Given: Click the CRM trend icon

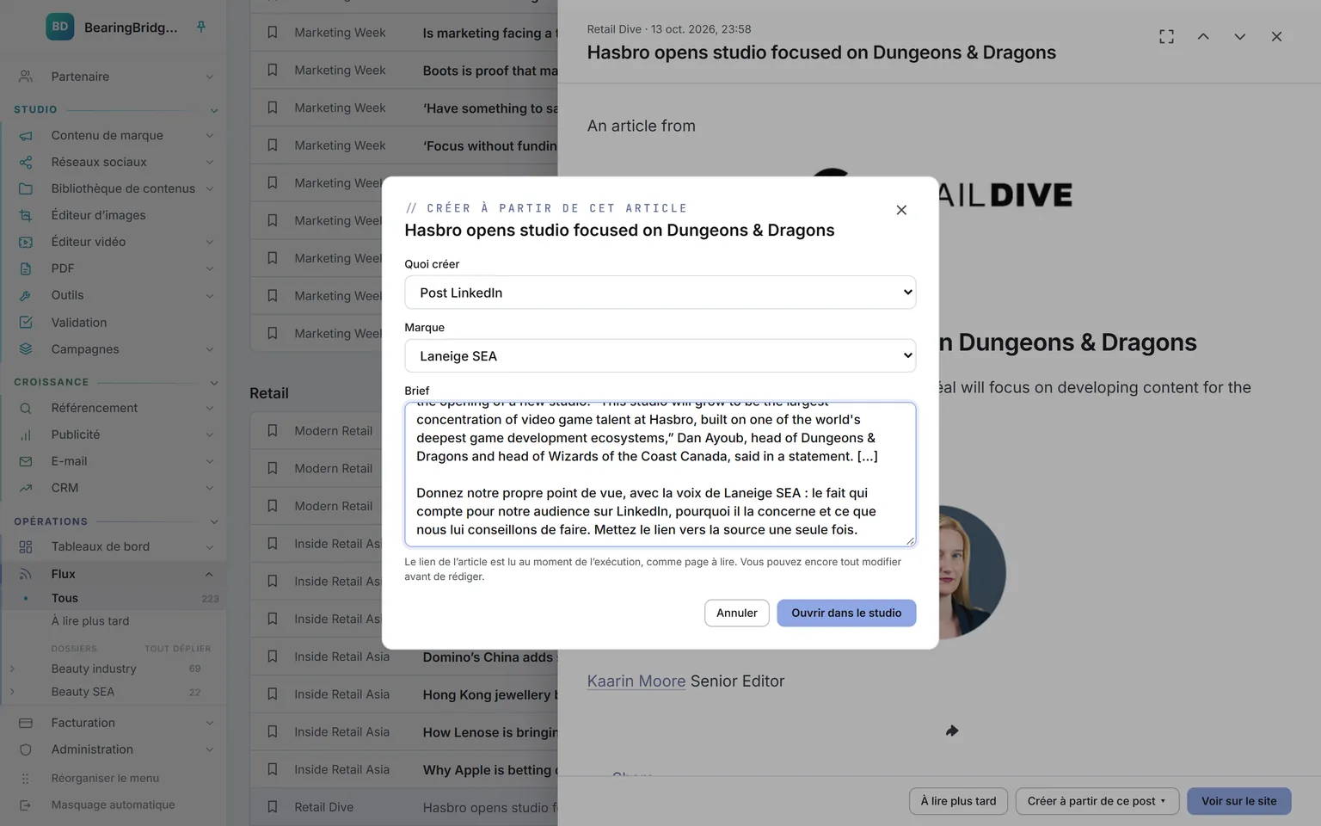Looking at the screenshot, I should [26, 488].
